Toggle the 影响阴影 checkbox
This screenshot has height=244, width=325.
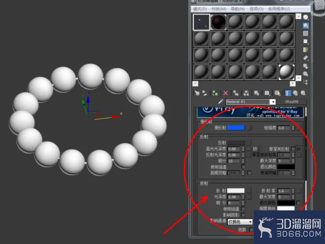pos(243,215)
